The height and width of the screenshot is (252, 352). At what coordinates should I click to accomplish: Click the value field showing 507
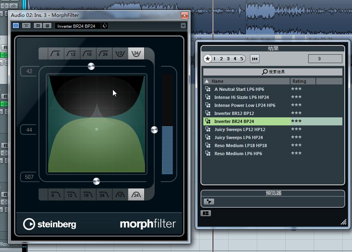click(29, 177)
